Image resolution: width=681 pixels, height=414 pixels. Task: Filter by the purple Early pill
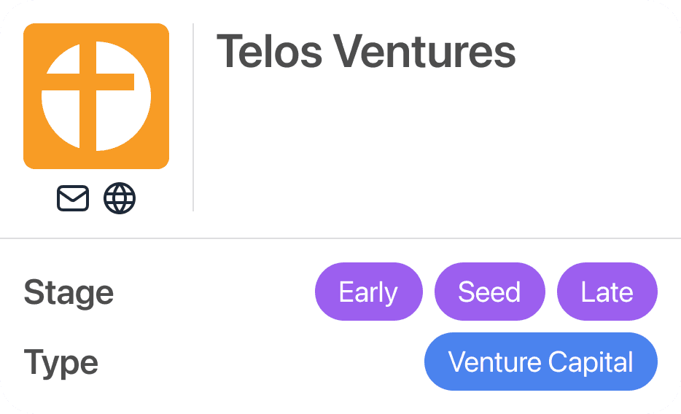pyautogui.click(x=368, y=292)
